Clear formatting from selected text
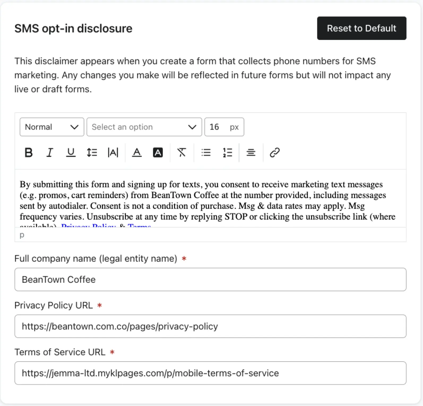 coord(182,153)
